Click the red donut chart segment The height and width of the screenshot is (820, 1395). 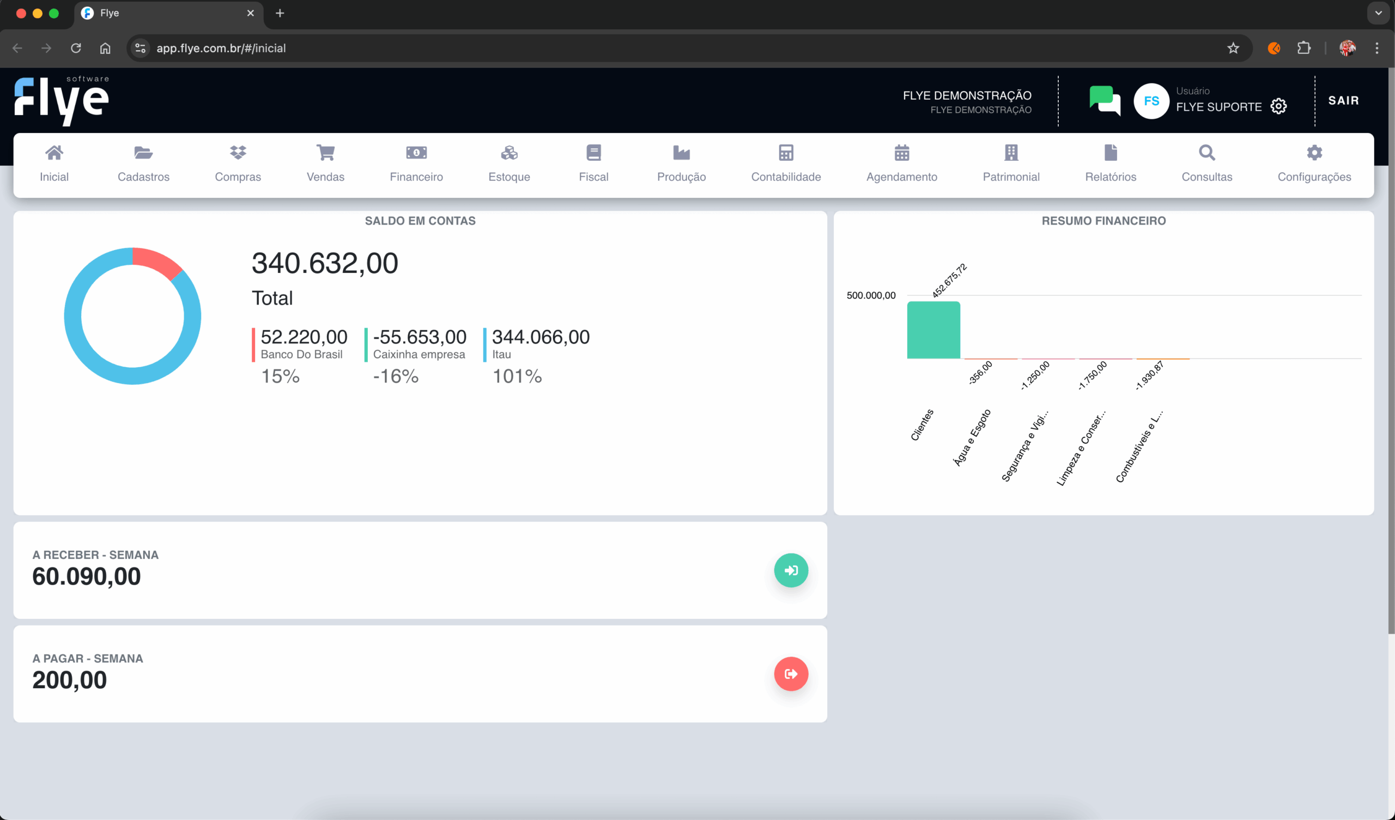[157, 262]
